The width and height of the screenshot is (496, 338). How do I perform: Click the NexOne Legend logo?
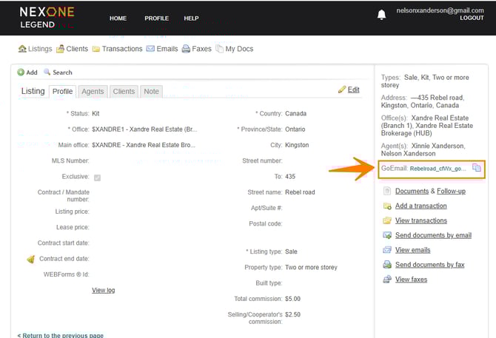(x=46, y=18)
